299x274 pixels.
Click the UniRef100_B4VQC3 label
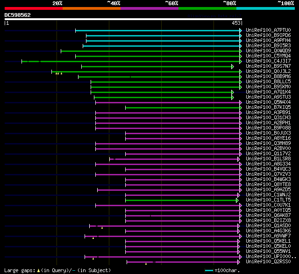coord(268,169)
